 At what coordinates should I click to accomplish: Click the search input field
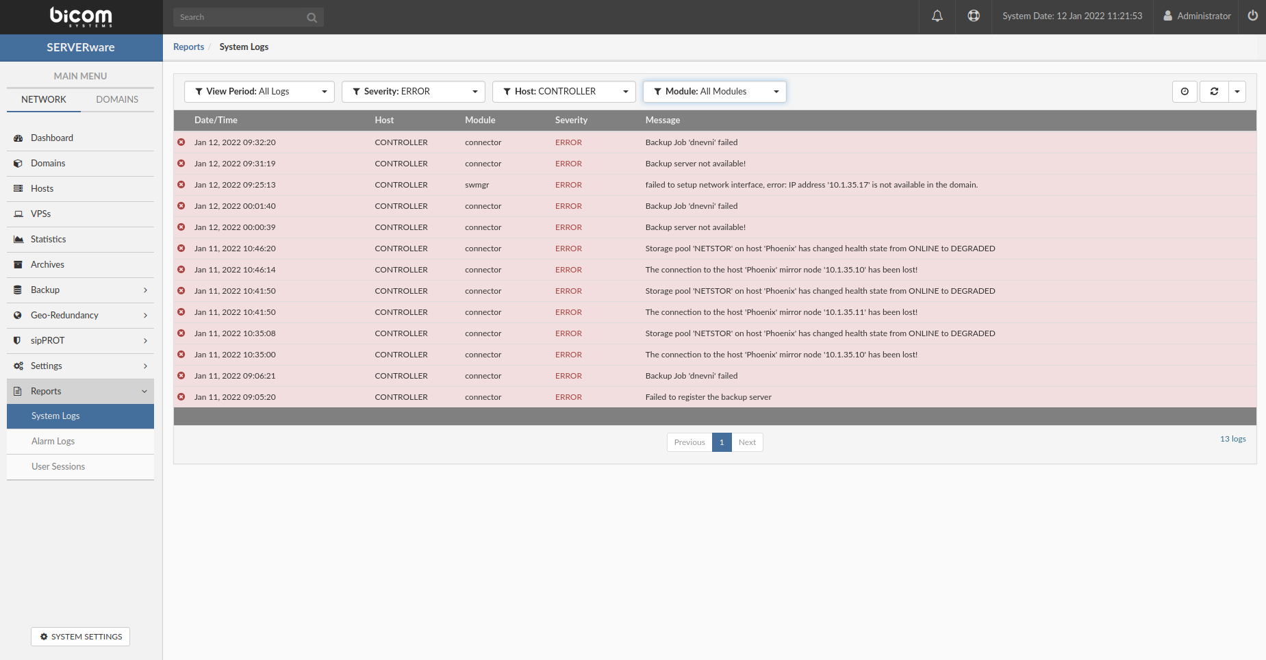point(240,16)
